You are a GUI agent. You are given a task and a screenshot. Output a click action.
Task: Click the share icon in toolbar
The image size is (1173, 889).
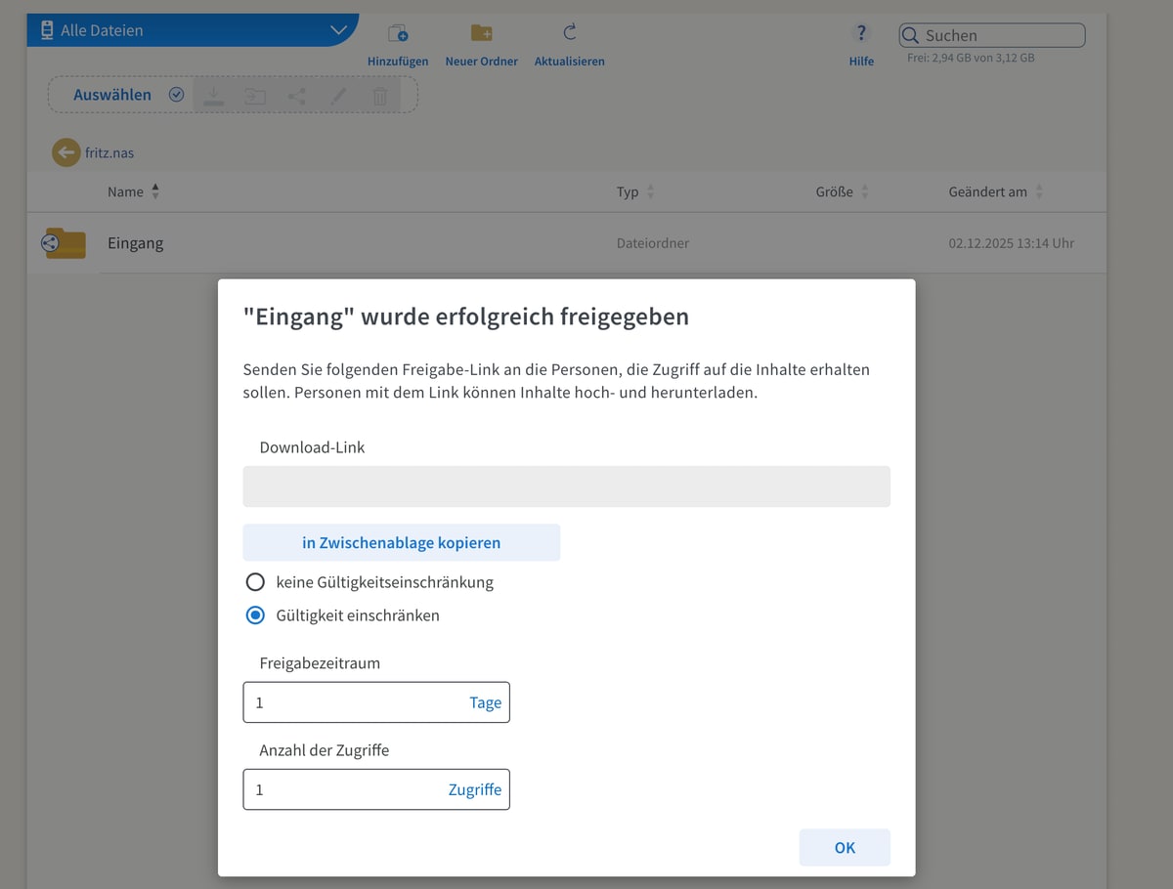pos(296,96)
